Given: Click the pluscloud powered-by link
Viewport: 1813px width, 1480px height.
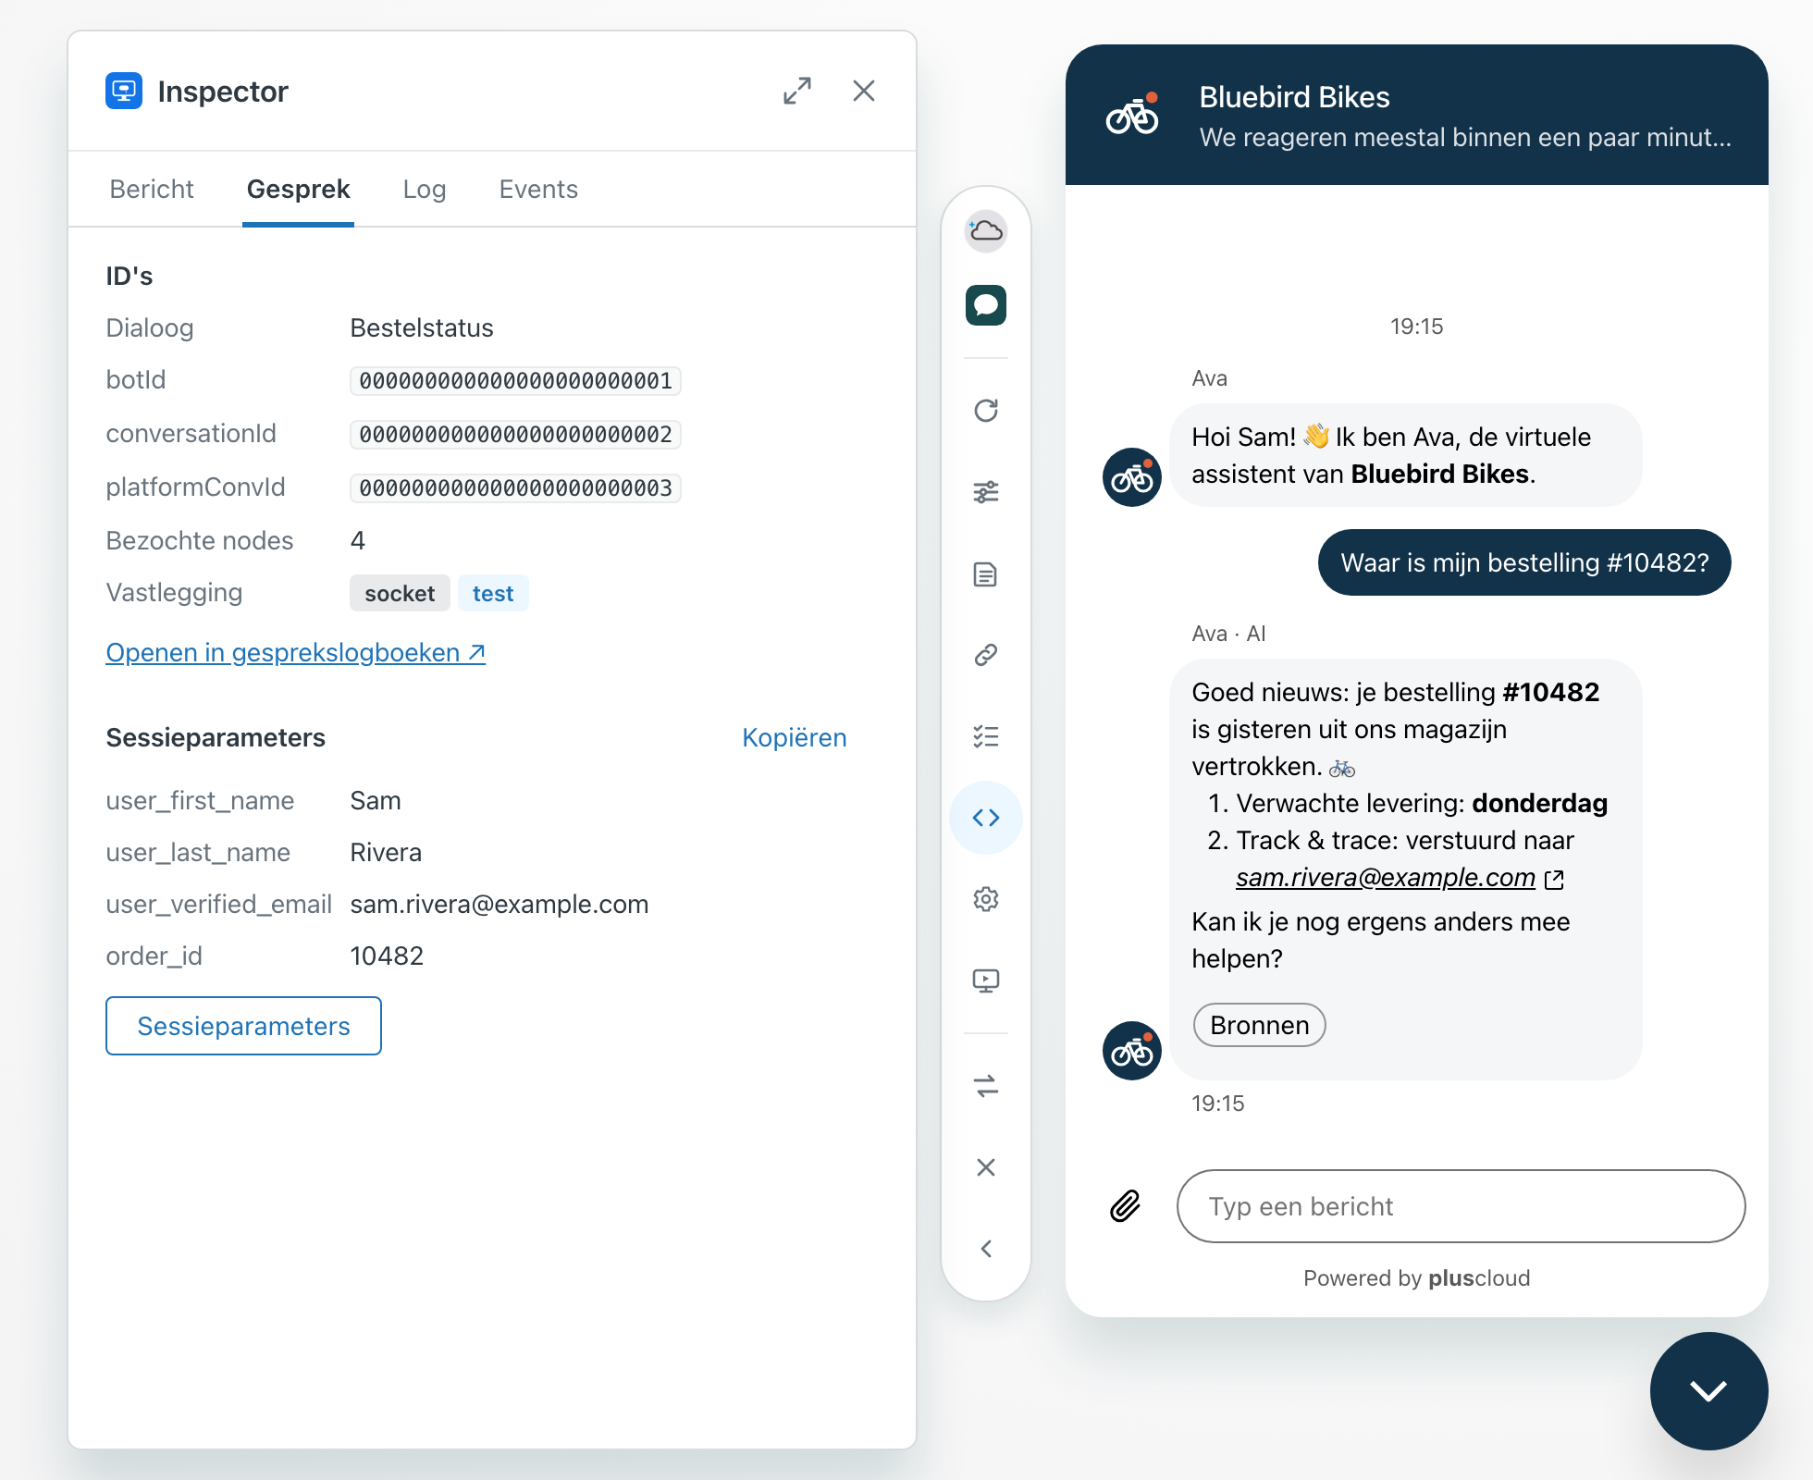Looking at the screenshot, I should (1479, 1278).
